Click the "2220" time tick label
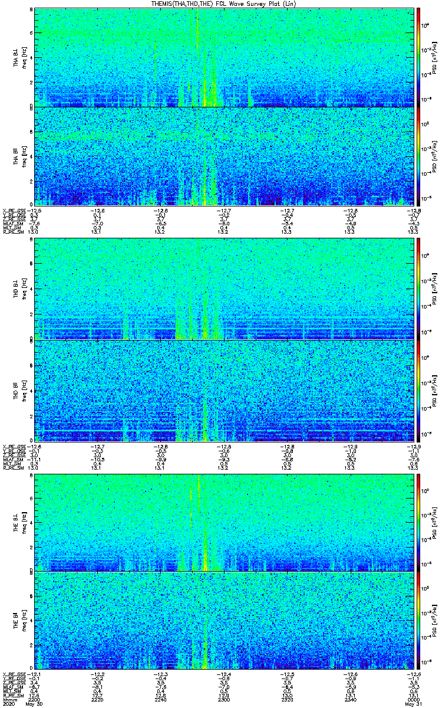Screen dimensions: 442x708 tap(97, 701)
